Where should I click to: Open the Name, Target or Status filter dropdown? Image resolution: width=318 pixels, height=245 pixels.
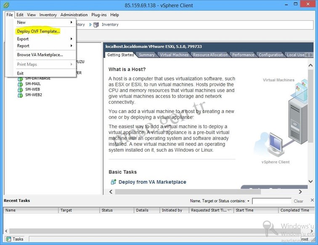point(248,201)
